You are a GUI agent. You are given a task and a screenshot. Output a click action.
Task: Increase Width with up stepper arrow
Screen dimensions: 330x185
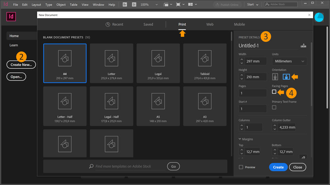[x=242, y=59]
